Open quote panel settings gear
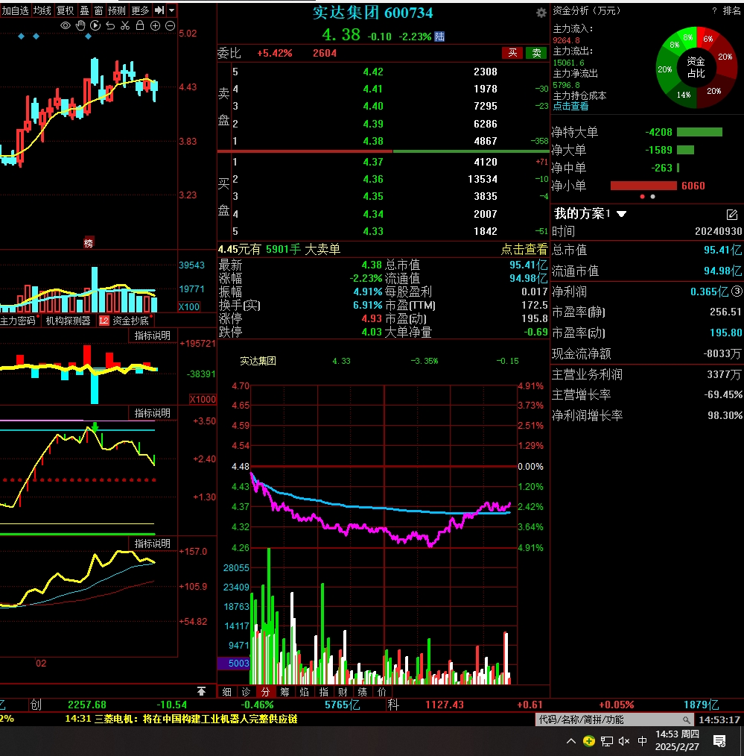 [541, 13]
